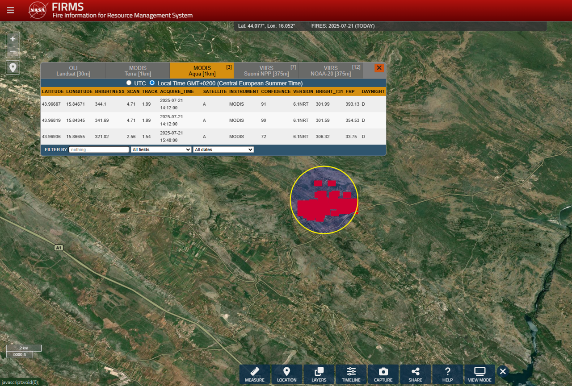Viewport: 572px width, 386px height.
Task: Open the Share options
Action: click(416, 374)
